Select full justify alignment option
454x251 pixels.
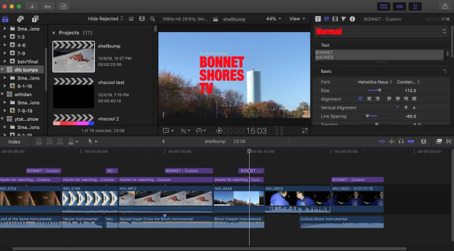click(415, 99)
